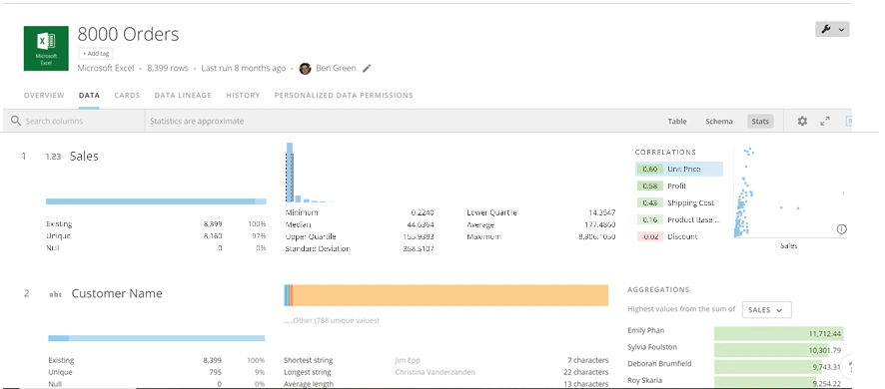Click 'Last run 8 months ago' text
Viewport: 885px width, 389px height.
pyautogui.click(x=244, y=68)
